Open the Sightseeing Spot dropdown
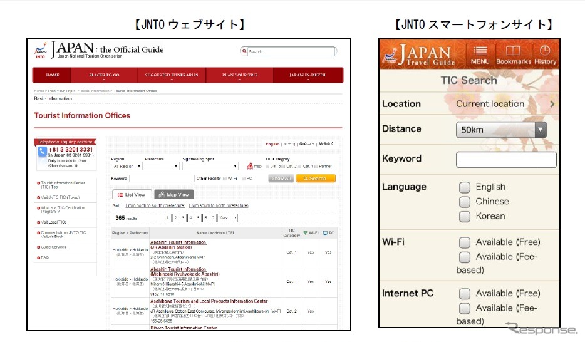Screen dimensions: 585x342 click(x=210, y=167)
